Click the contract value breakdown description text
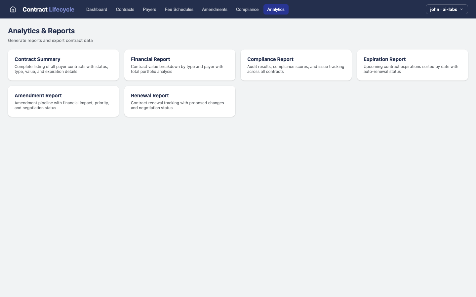The height and width of the screenshot is (297, 476). coord(177,69)
